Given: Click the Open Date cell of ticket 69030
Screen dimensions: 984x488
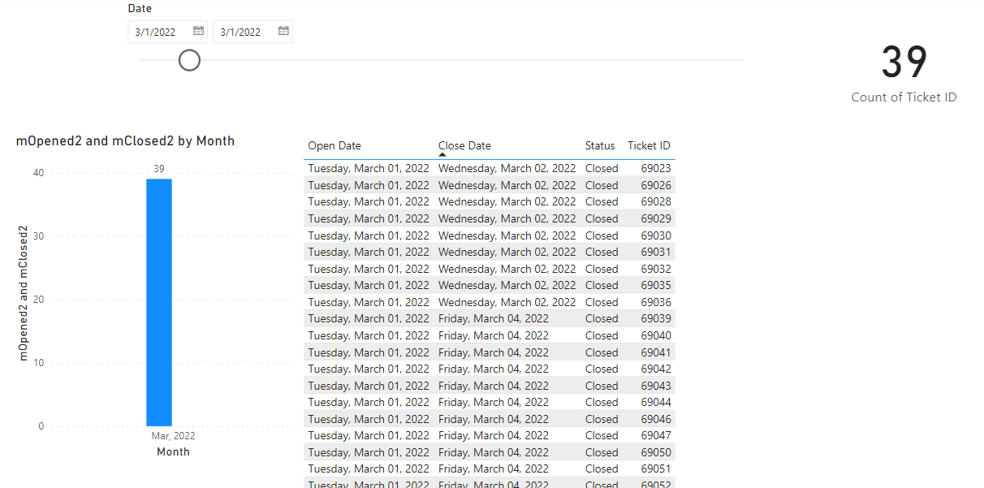Looking at the screenshot, I should point(369,235).
